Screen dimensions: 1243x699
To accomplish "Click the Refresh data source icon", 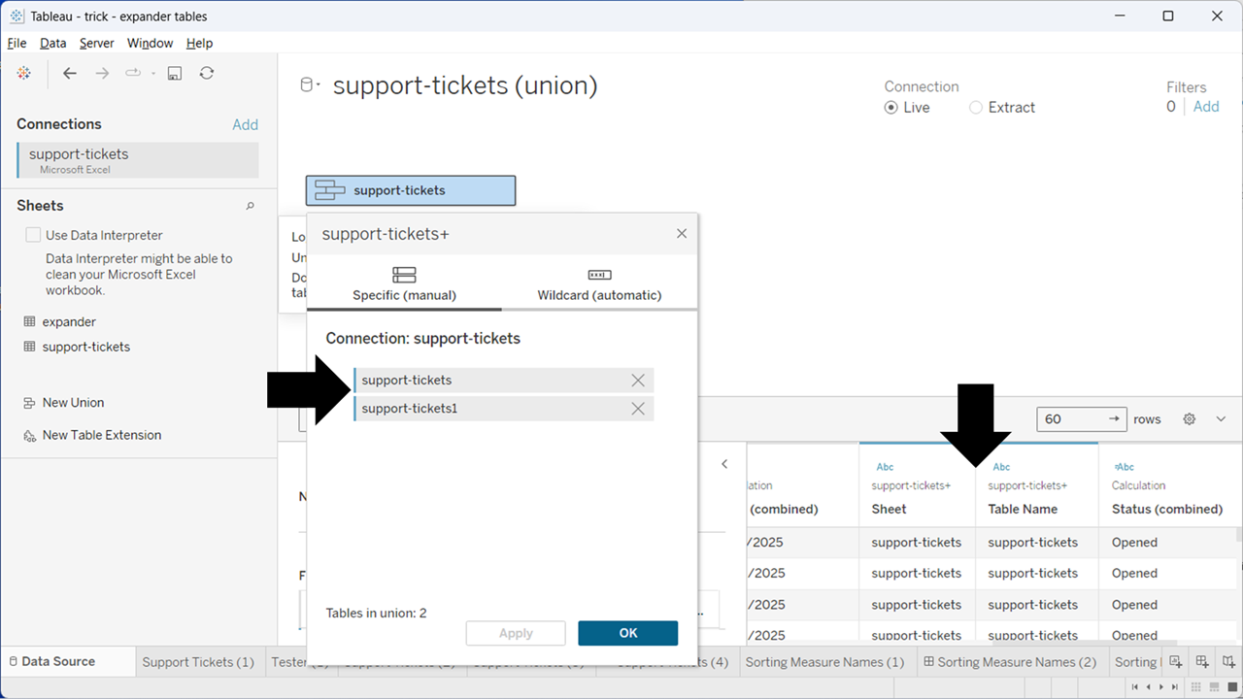I will (207, 74).
